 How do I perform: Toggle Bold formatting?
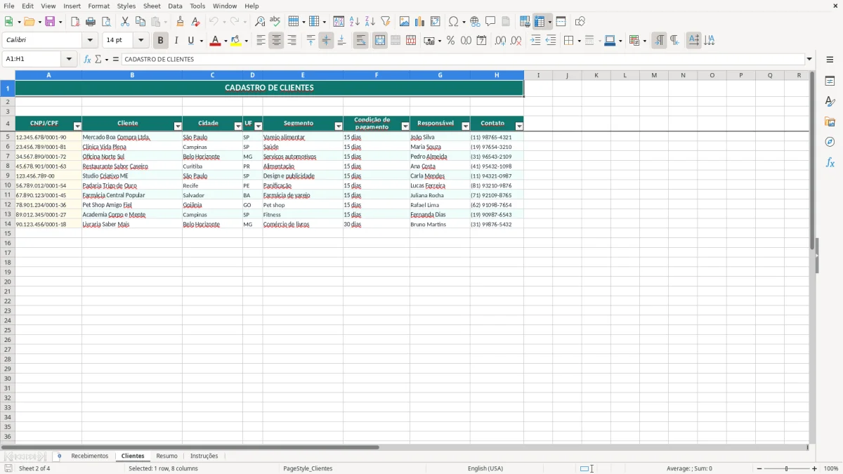161,41
